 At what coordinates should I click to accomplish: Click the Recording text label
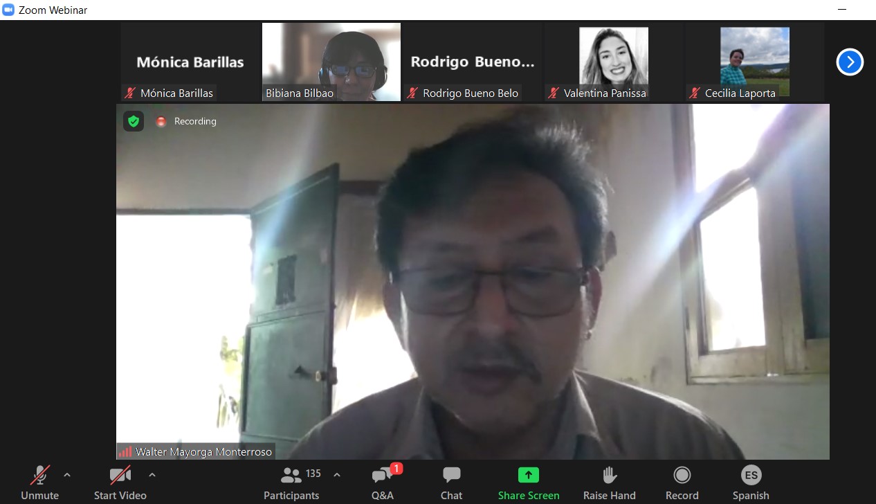pos(195,121)
